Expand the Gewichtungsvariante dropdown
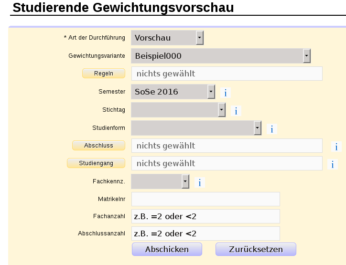 (221, 56)
